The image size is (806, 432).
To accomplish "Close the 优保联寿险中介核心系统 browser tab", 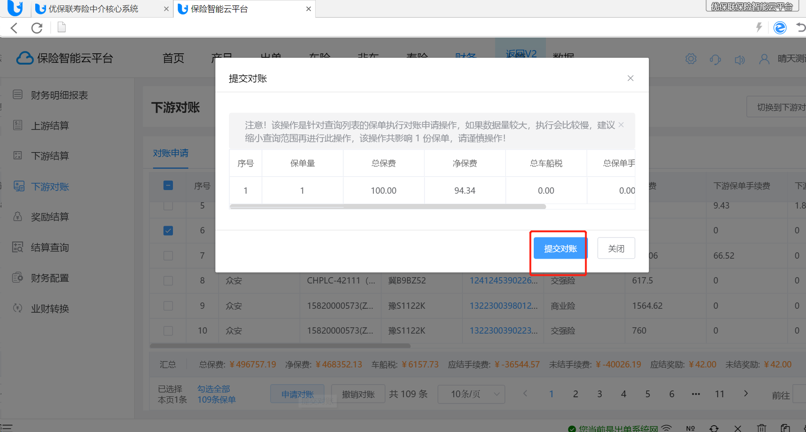I will (166, 9).
